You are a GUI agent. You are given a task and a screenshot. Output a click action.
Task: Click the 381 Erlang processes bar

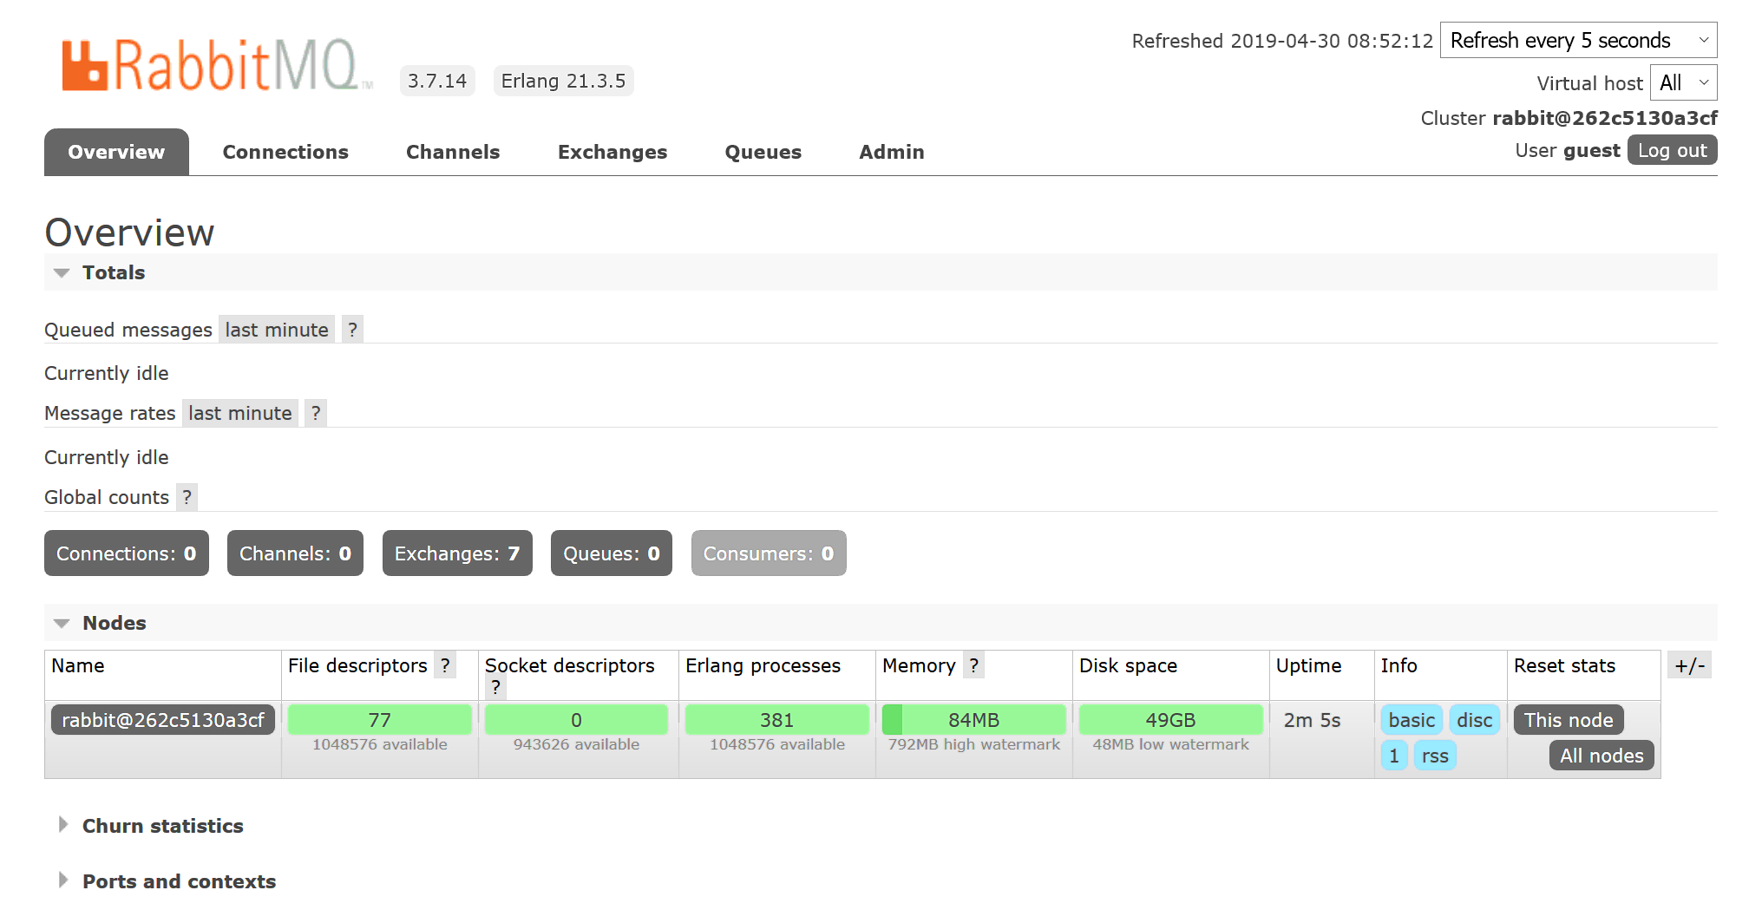(776, 720)
